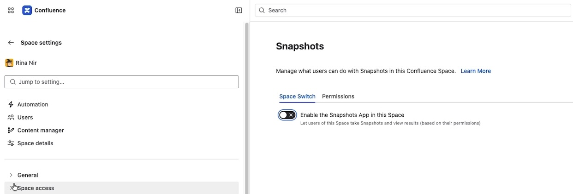Click 'Manage what users can do with Snapshots' text

pyautogui.click(x=366, y=71)
